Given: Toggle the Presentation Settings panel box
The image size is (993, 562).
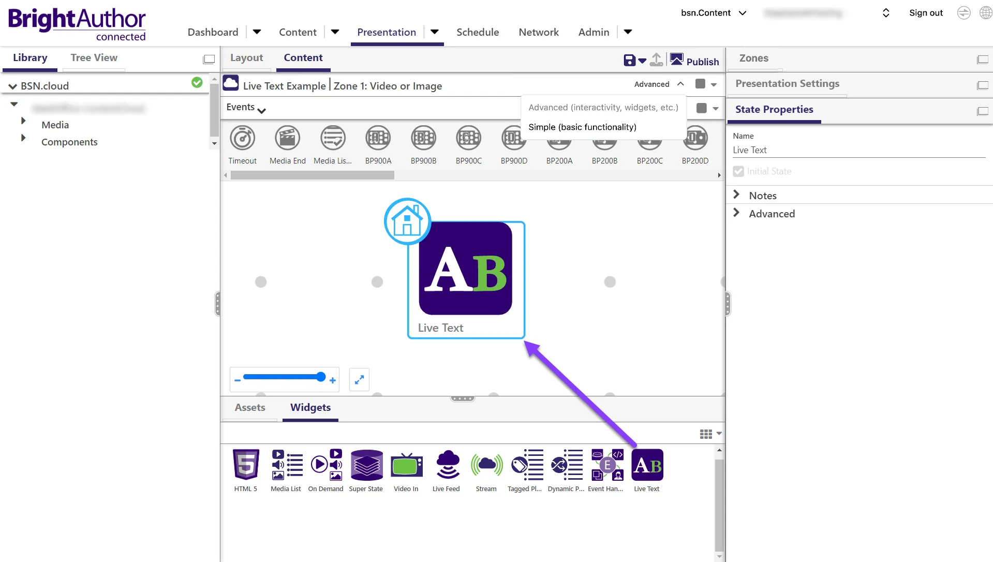Looking at the screenshot, I should click(x=982, y=85).
